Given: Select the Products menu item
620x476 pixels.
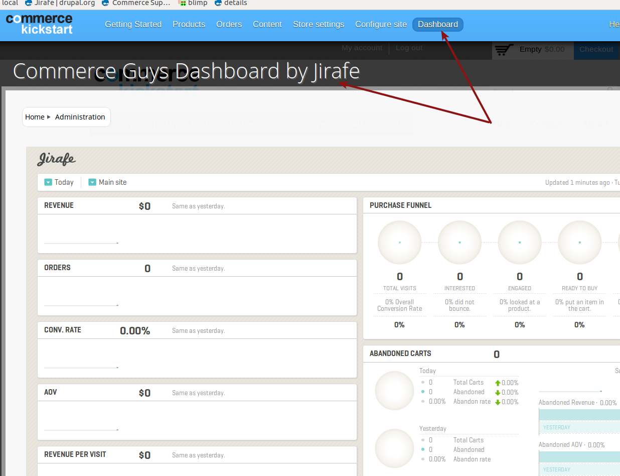Looking at the screenshot, I should (x=189, y=24).
